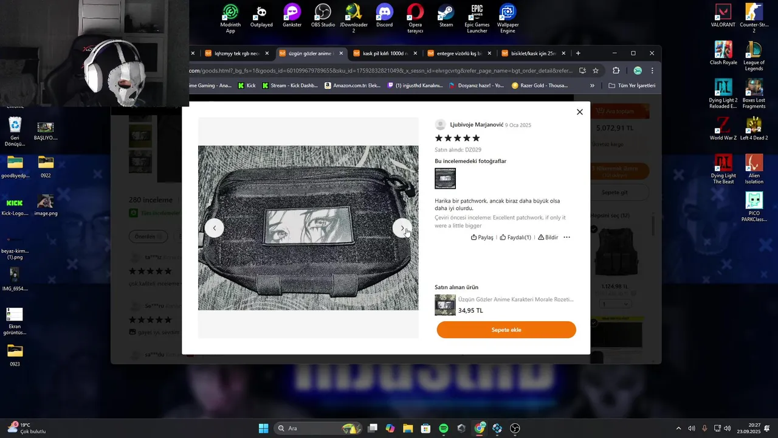The image size is (778, 438).
Task: Click the browser address bar URL
Action: pyautogui.click(x=381, y=71)
